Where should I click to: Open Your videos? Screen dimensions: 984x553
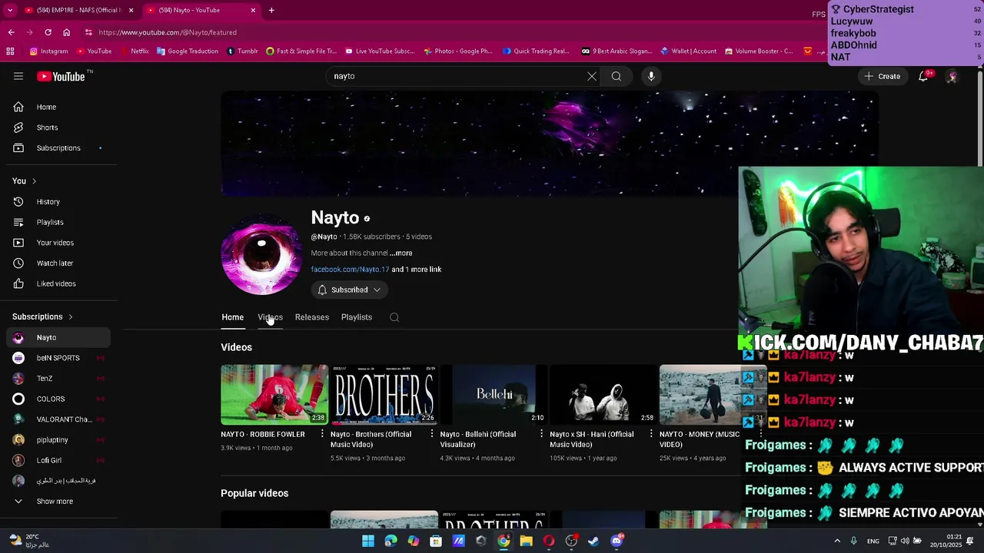(58, 243)
